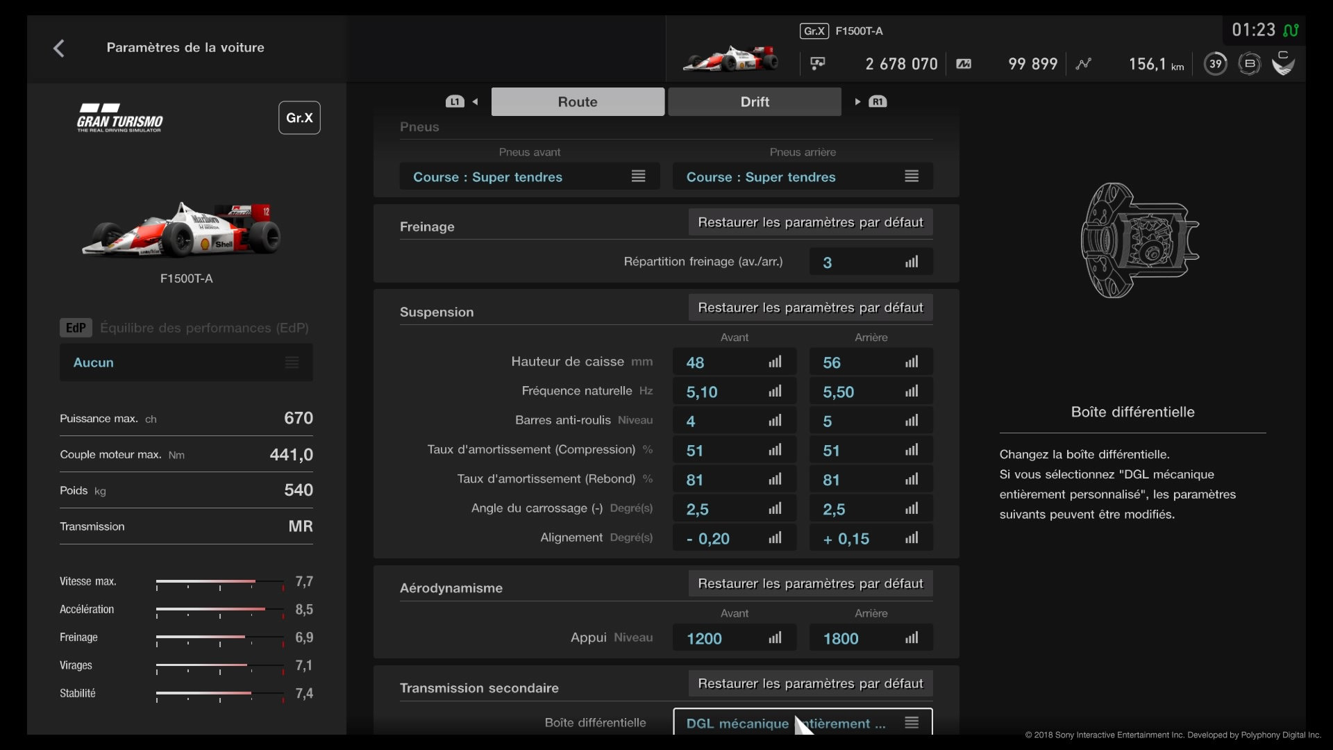Expand the EdP Aucun dropdown
Viewport: 1333px width, 750px height.
pyautogui.click(x=186, y=362)
